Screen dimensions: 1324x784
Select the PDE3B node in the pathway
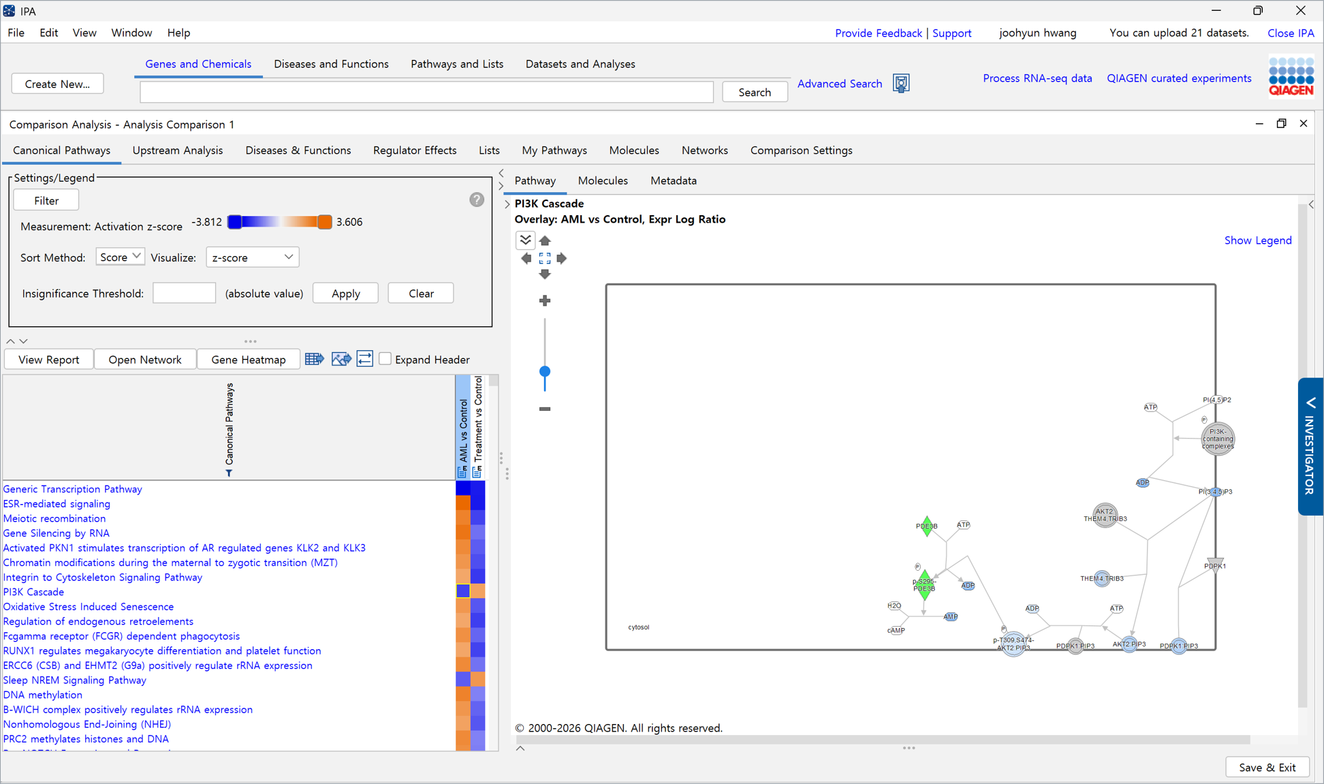pyautogui.click(x=927, y=526)
